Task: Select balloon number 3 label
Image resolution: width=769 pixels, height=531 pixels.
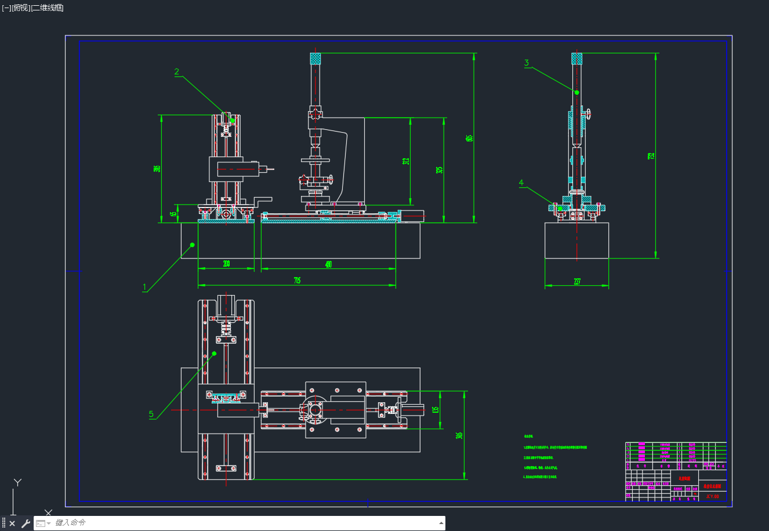Action: 527,63
